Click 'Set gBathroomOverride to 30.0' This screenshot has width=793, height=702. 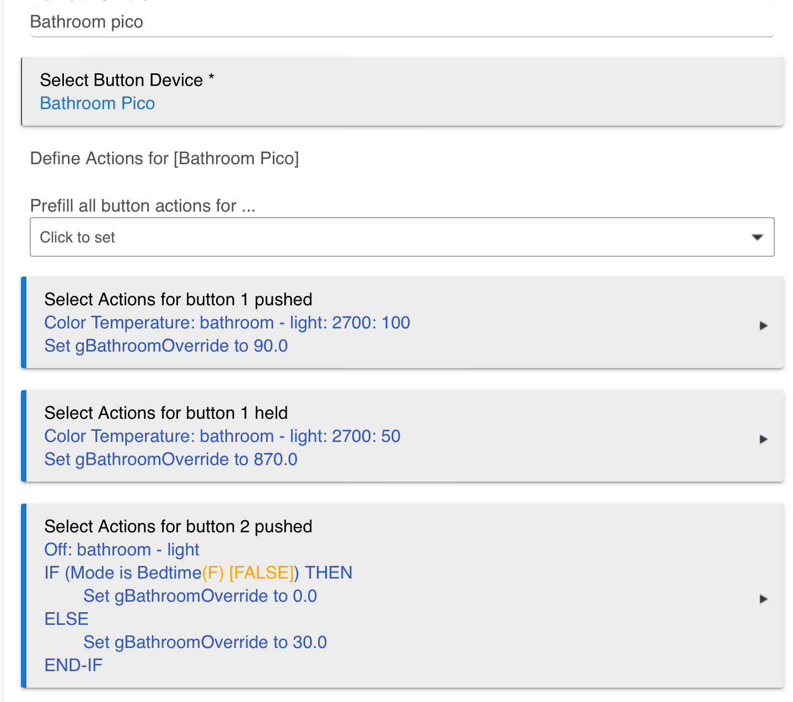[x=205, y=642]
